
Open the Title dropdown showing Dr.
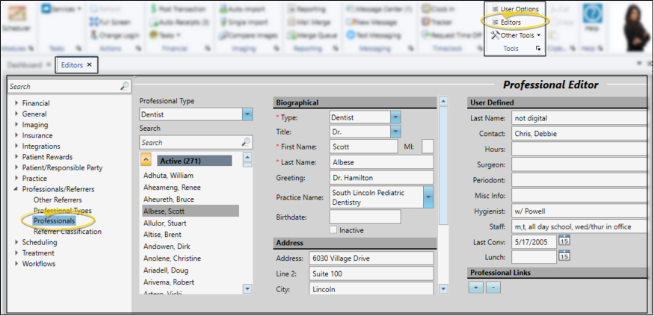click(x=395, y=131)
